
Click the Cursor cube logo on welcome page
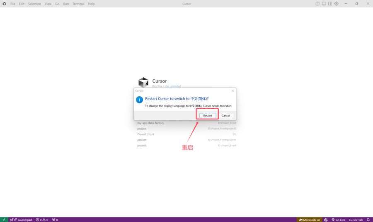143,82
